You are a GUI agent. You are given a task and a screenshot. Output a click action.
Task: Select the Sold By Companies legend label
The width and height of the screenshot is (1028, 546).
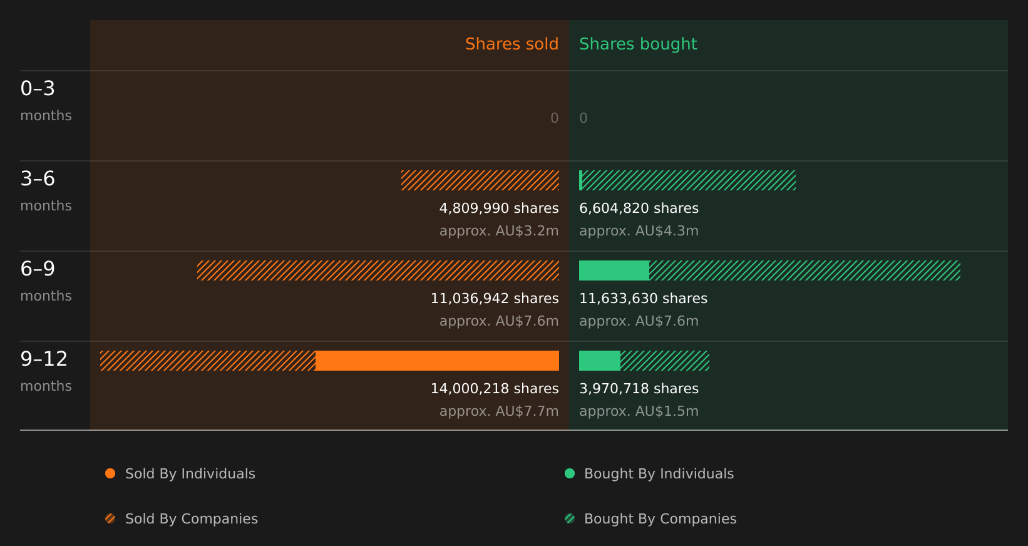pos(192,519)
